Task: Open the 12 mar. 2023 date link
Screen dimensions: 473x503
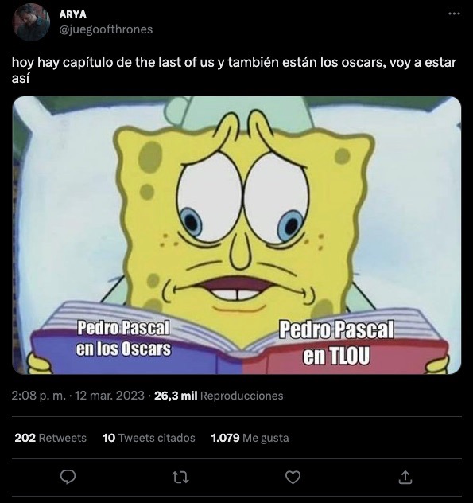Action: [110, 396]
